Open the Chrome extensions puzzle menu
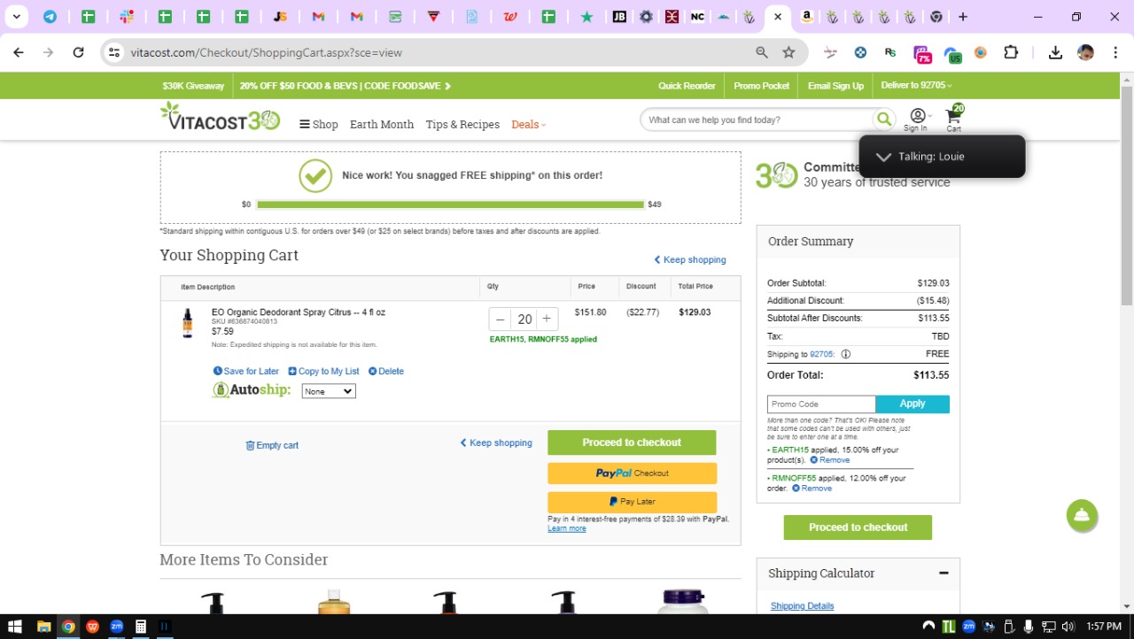 (1011, 52)
